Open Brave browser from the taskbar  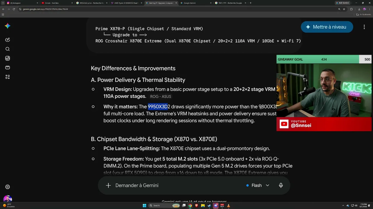point(196,206)
